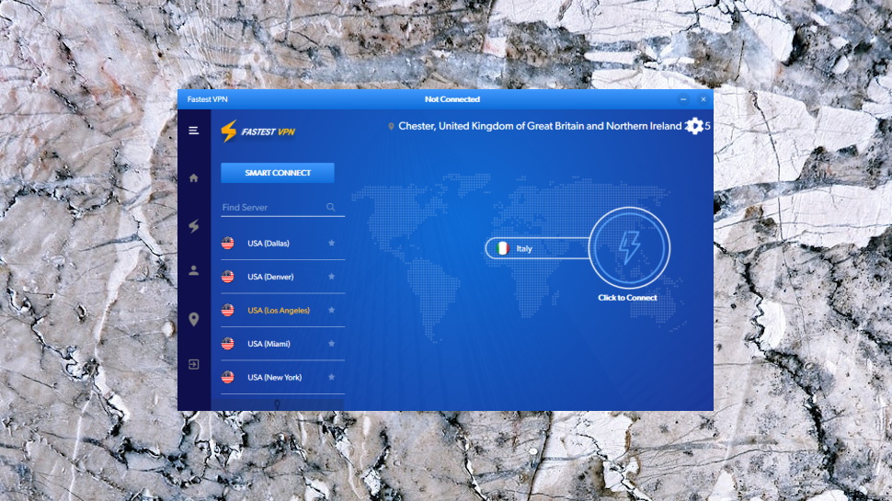
Task: Select the USA (Dallas) server
Action: 282,244
